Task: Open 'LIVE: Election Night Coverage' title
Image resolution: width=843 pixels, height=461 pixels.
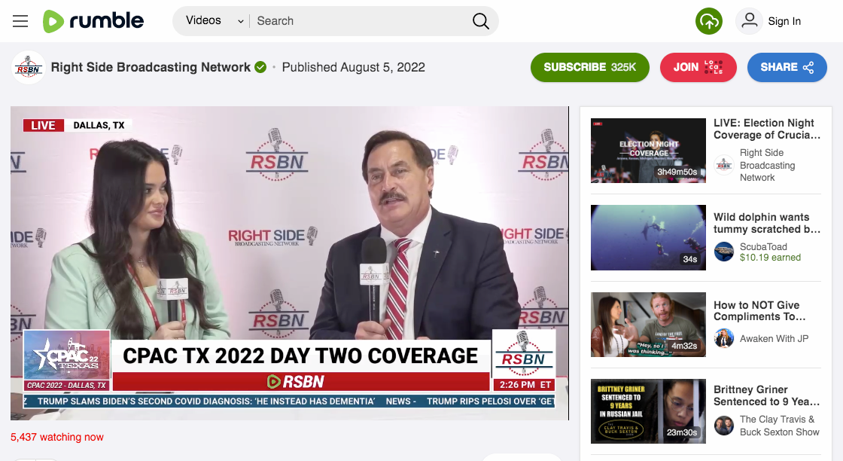Action: (767, 129)
